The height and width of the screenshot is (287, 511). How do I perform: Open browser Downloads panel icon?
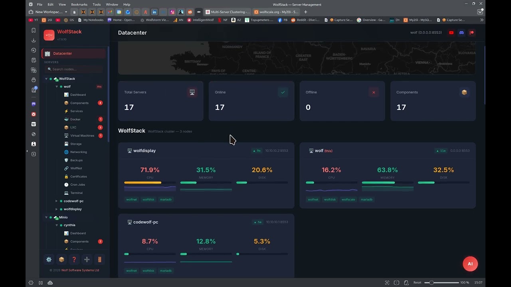34,40
